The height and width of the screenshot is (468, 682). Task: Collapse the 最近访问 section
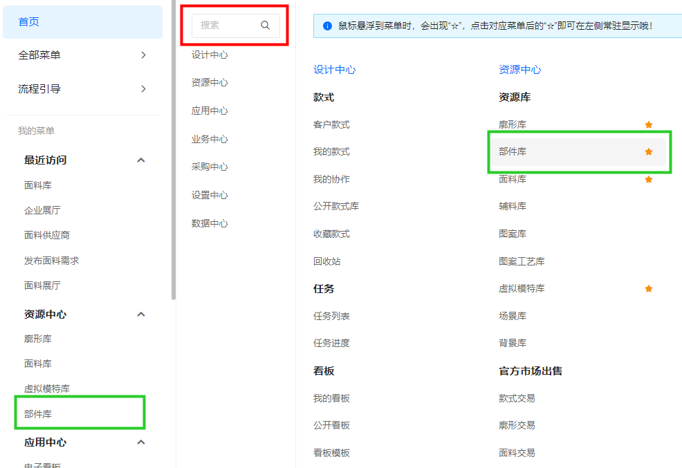tap(141, 160)
